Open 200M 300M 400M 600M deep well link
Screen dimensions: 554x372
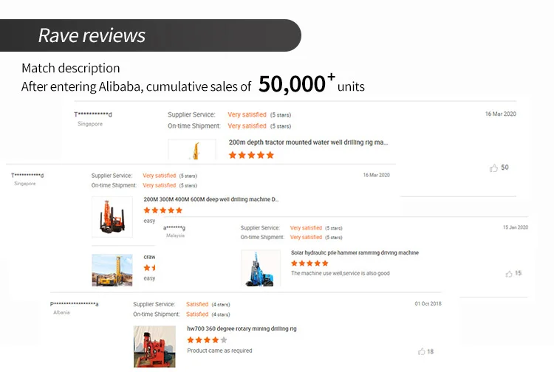211,199
